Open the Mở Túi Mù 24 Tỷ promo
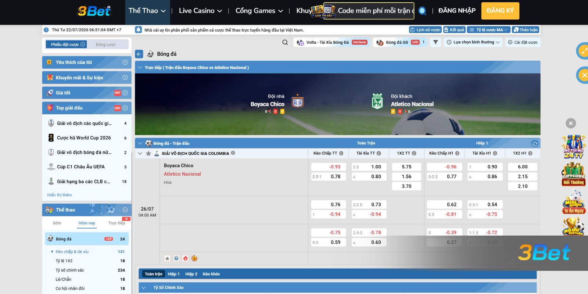Viewport: 588px width, 294px height. click(573, 147)
